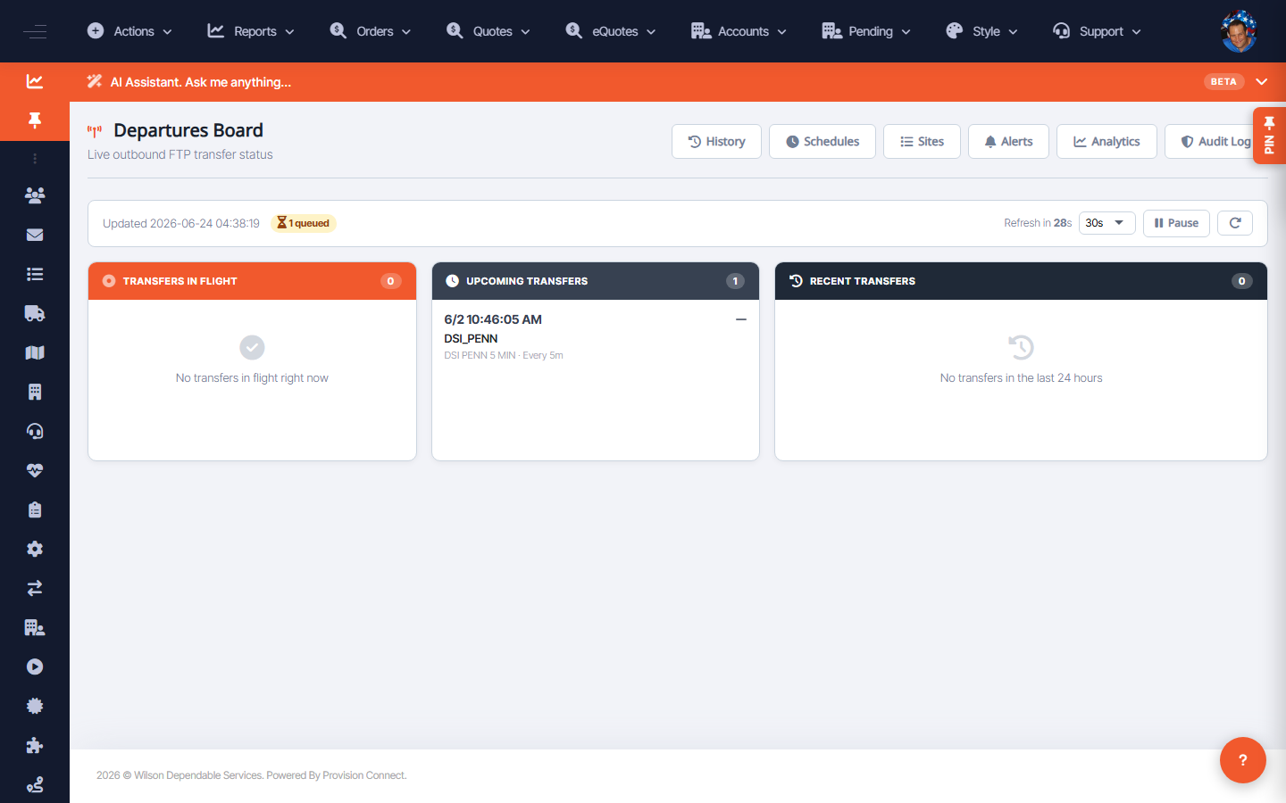Click the Upcoming Transfers header
The image size is (1286, 803).
[x=596, y=281]
